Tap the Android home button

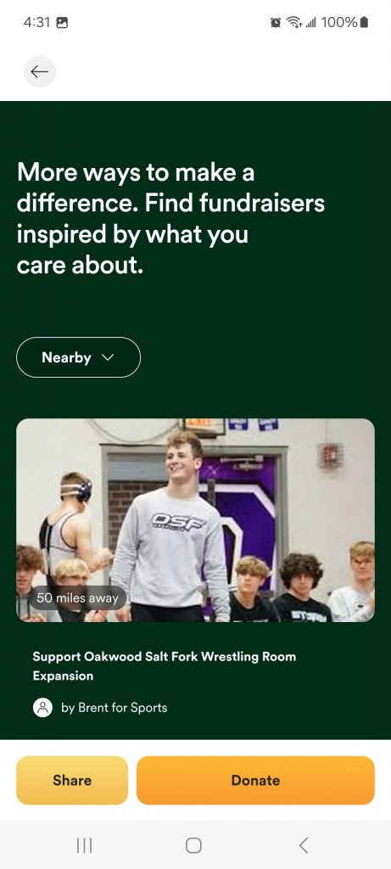tap(193, 845)
